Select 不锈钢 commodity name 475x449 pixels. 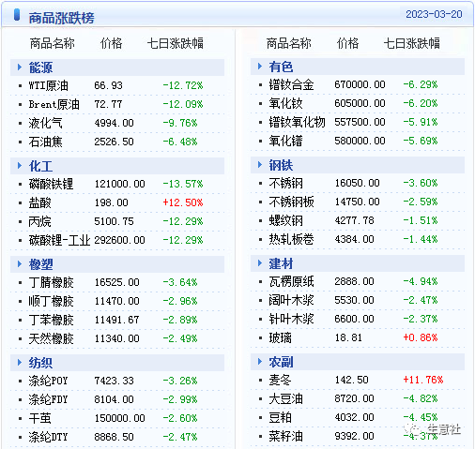point(285,183)
